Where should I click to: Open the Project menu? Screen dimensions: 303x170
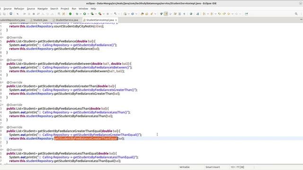tap(65, 8)
